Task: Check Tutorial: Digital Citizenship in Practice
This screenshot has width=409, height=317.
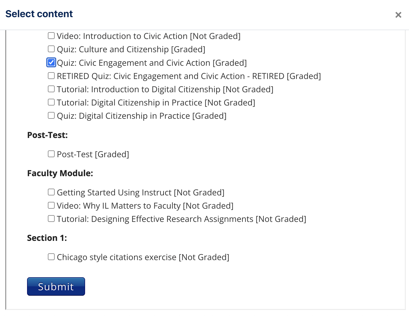Action: (x=51, y=102)
